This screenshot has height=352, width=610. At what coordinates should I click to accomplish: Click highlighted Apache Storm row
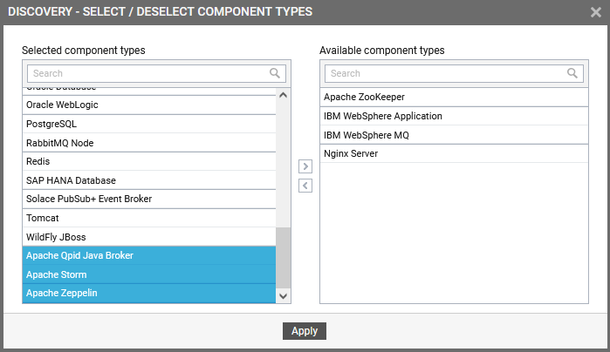pos(149,274)
